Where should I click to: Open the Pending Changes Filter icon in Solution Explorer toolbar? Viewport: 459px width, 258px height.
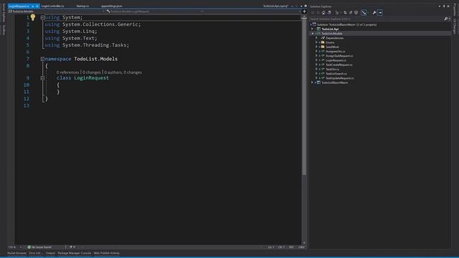(x=337, y=13)
